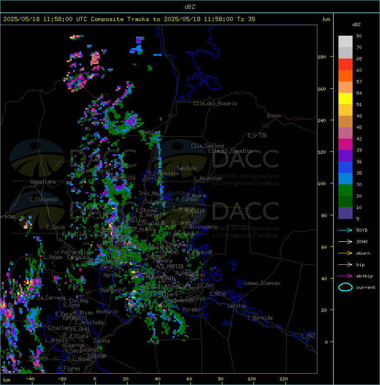The width and height of the screenshot is (380, 385).
Task: Click the 'Clla.SanJose' map label
Action: pos(207,146)
